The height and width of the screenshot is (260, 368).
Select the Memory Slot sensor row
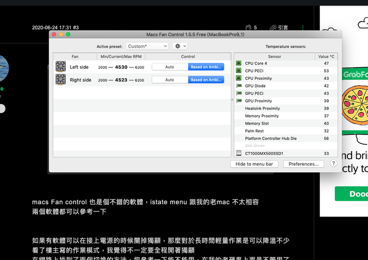click(286, 123)
